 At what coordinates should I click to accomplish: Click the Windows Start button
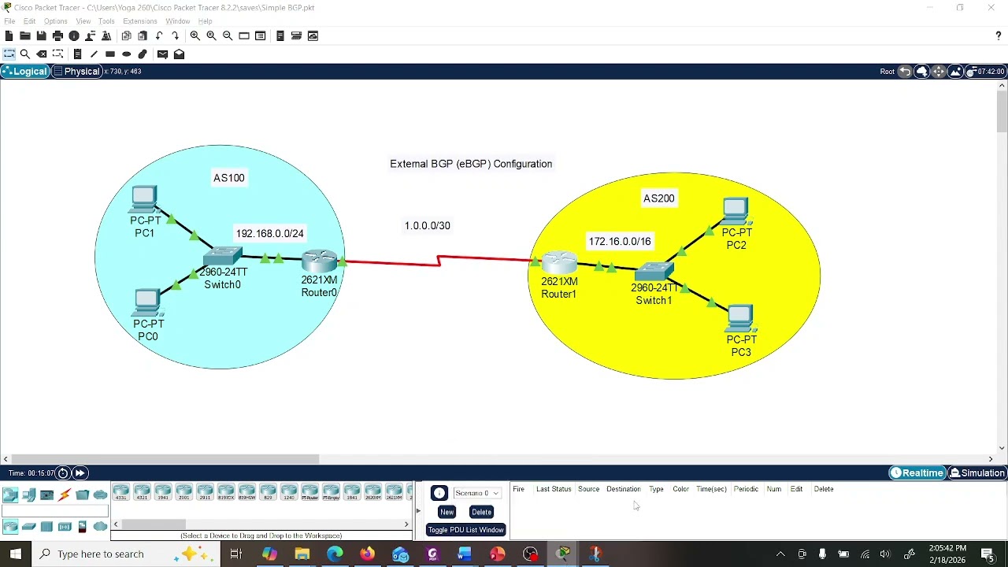pyautogui.click(x=16, y=554)
